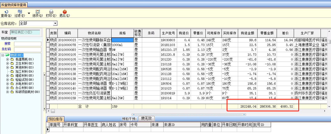Click the 生产厂家 column header
Viewport: 331px width, 134px height.
coord(307,33)
